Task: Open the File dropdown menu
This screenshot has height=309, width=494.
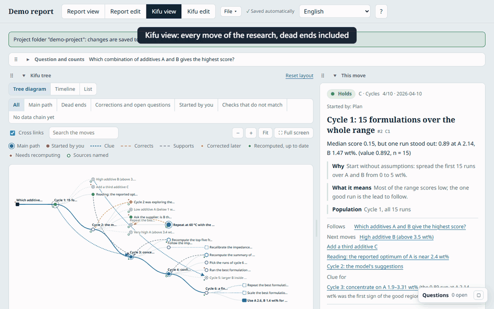Action: pos(231,11)
